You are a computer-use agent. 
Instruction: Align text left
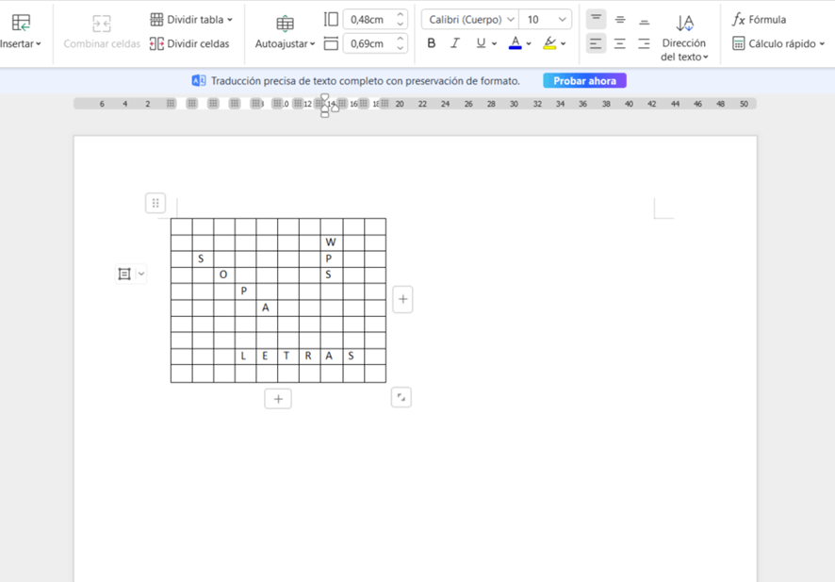(x=596, y=43)
